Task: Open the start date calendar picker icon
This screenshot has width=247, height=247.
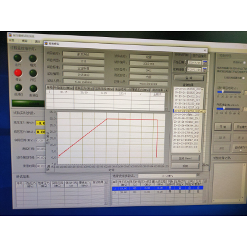Action: tap(204, 63)
